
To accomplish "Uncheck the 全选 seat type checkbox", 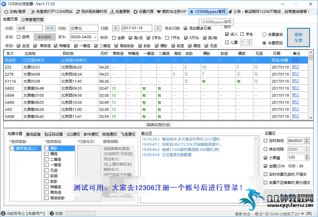I will [19, 46].
